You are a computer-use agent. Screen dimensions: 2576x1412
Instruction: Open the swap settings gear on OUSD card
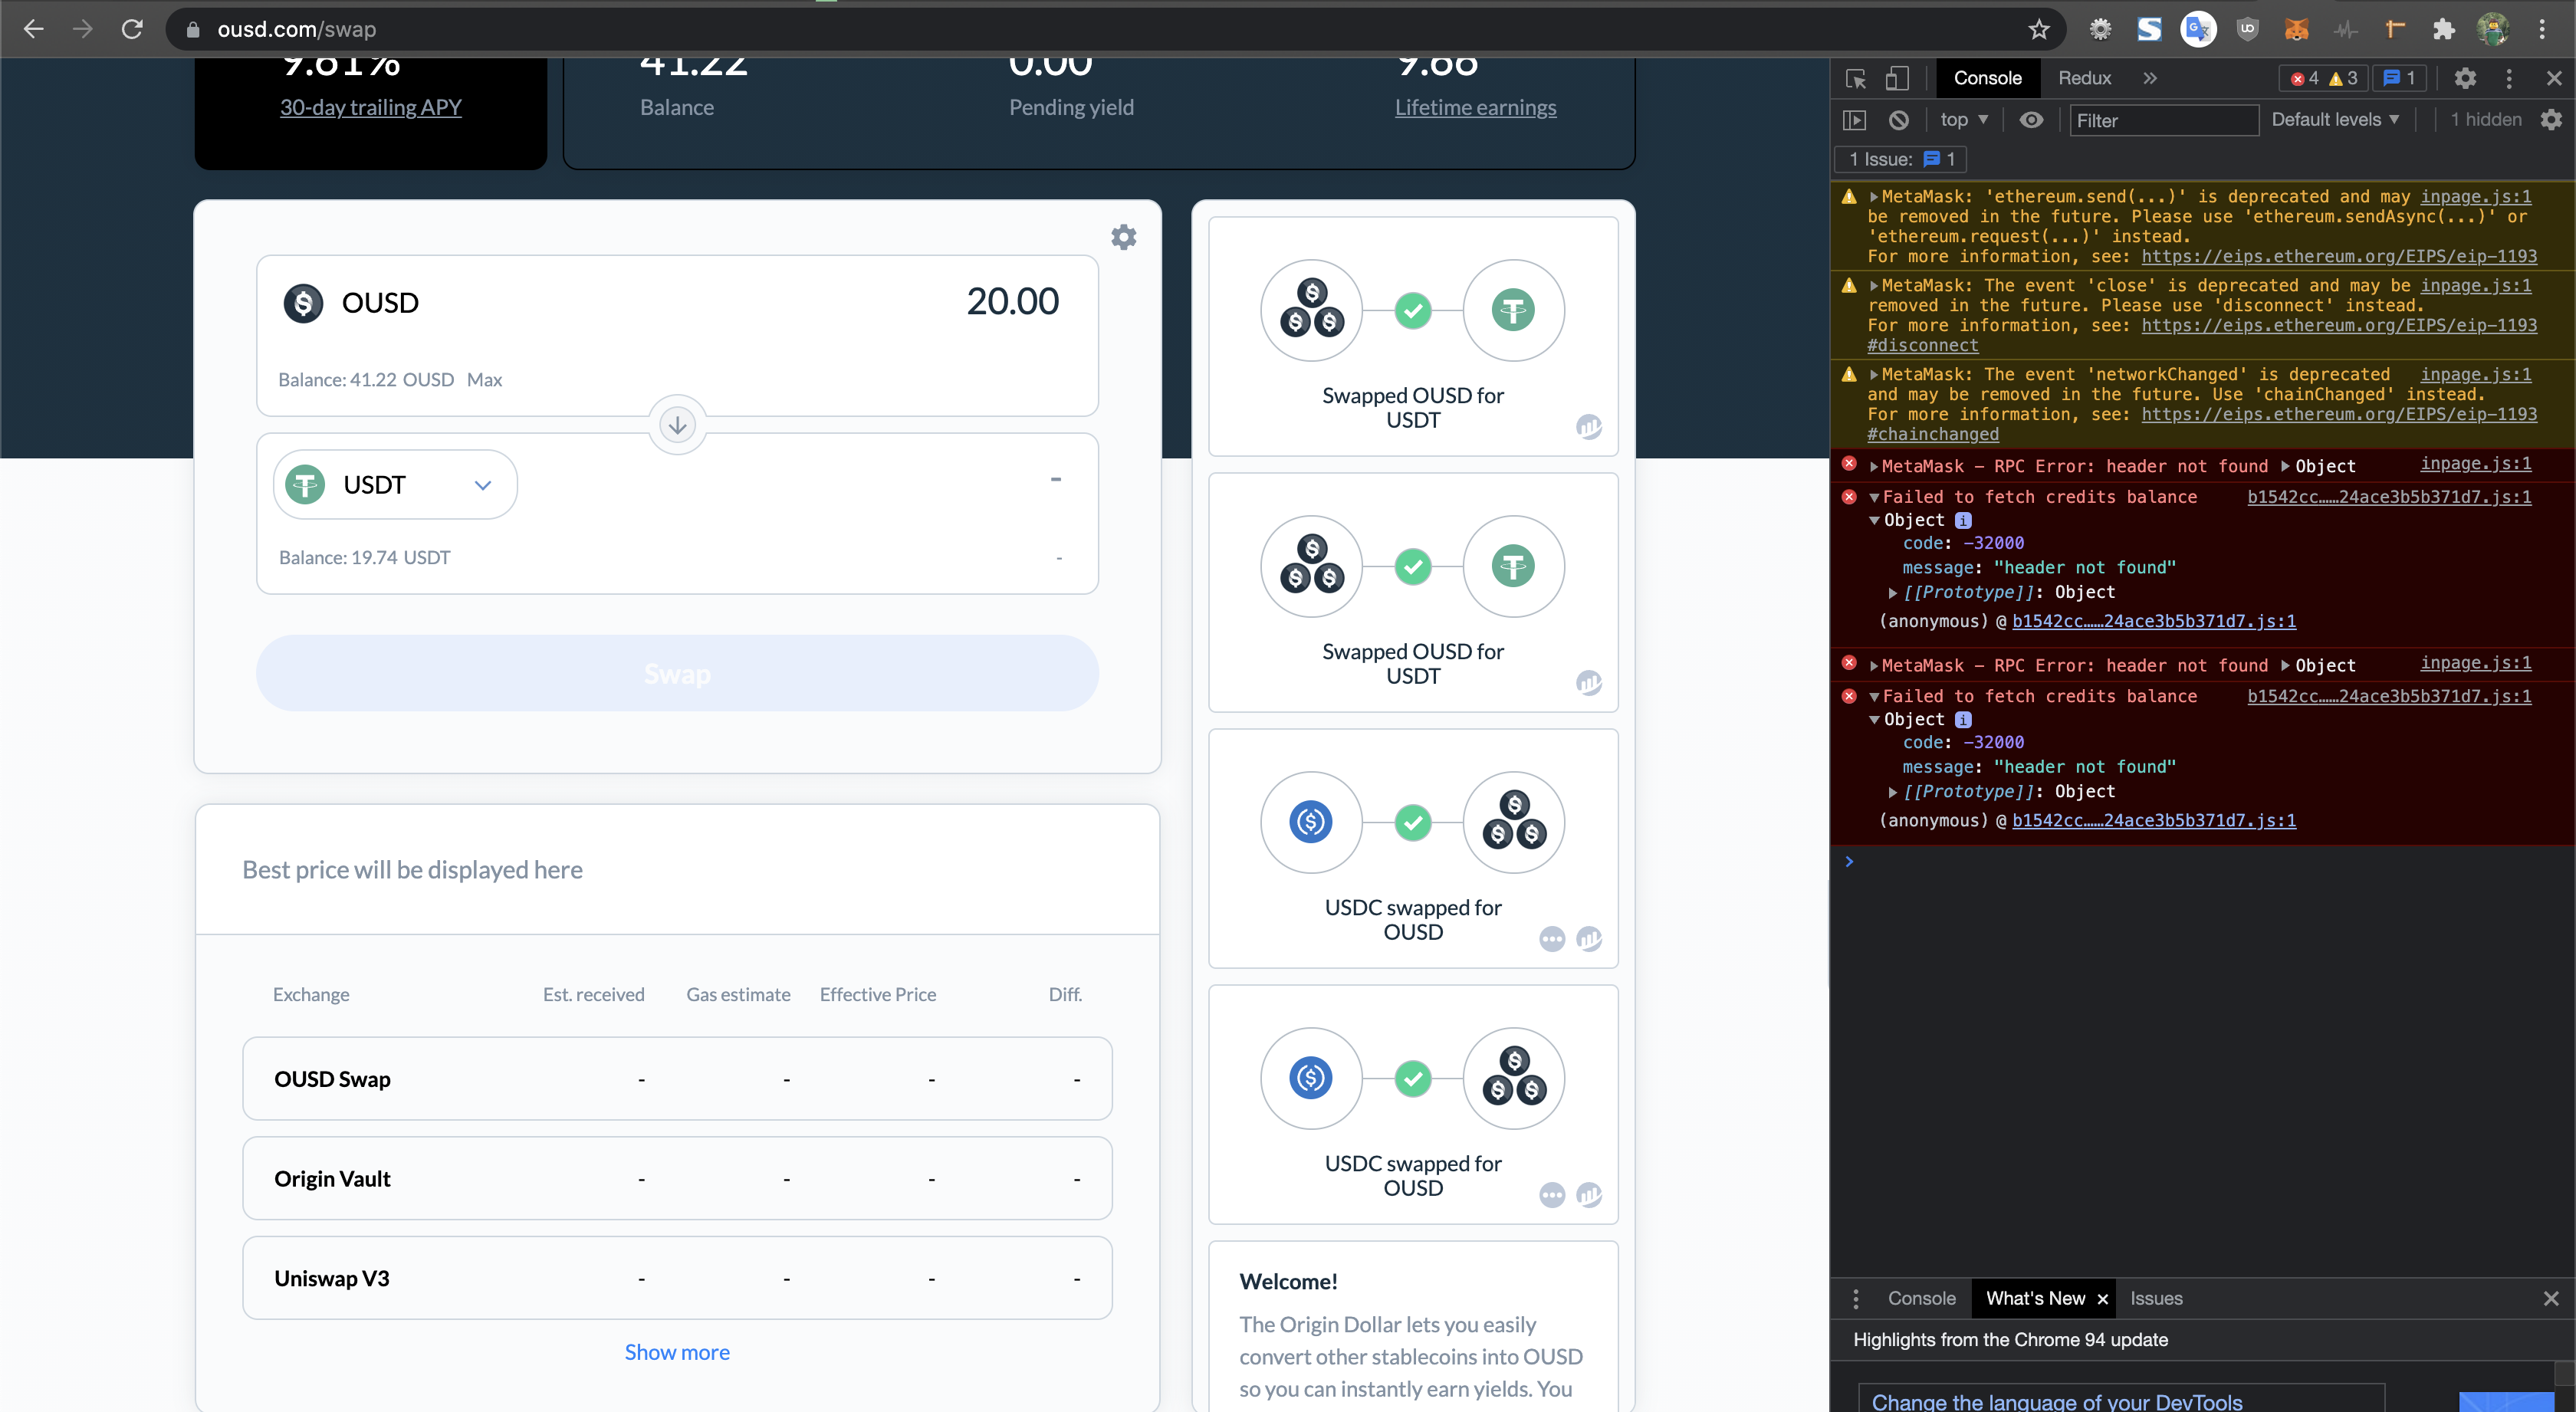(1123, 237)
